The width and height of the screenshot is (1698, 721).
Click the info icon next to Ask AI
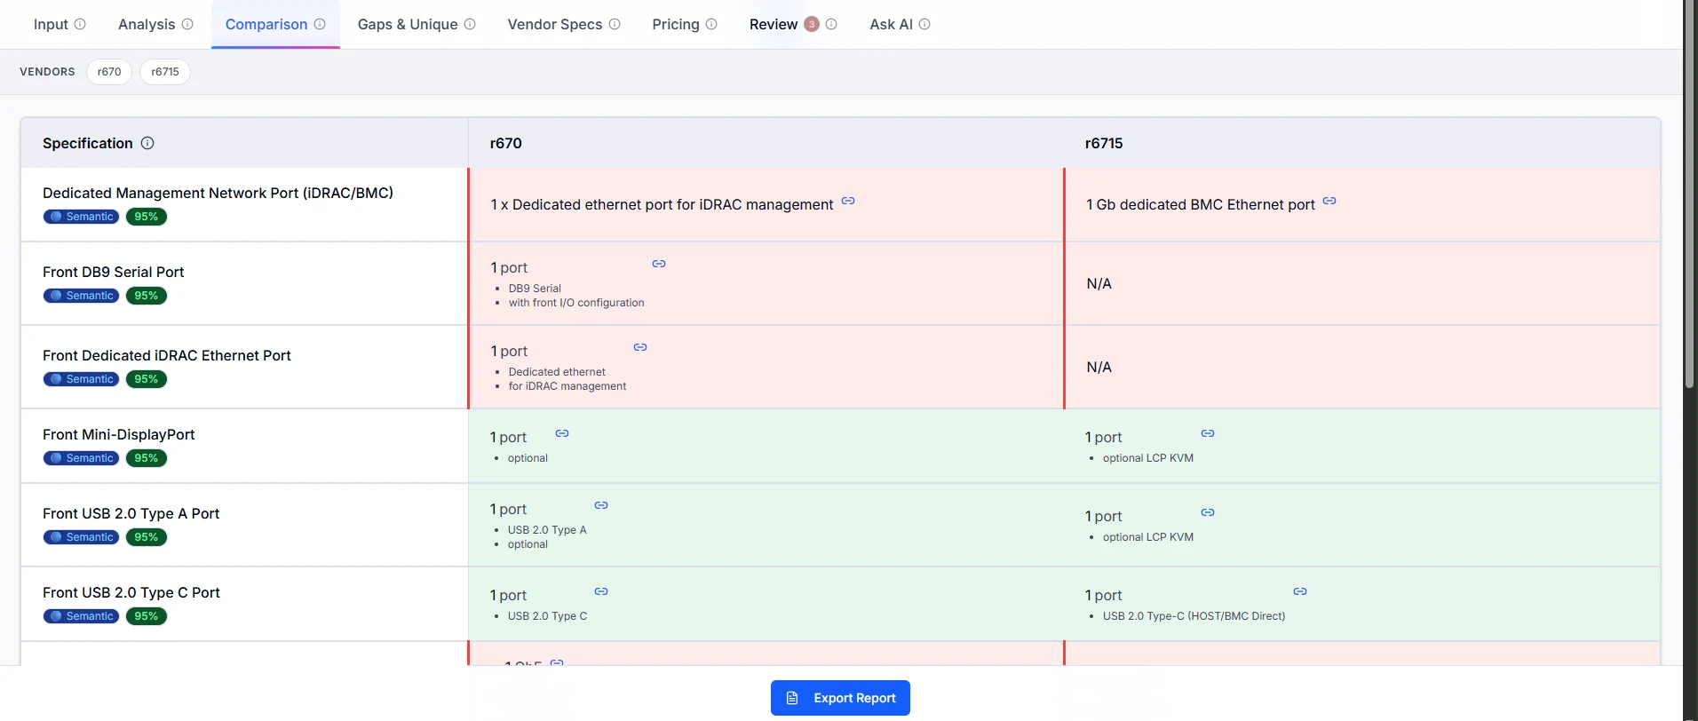click(924, 24)
